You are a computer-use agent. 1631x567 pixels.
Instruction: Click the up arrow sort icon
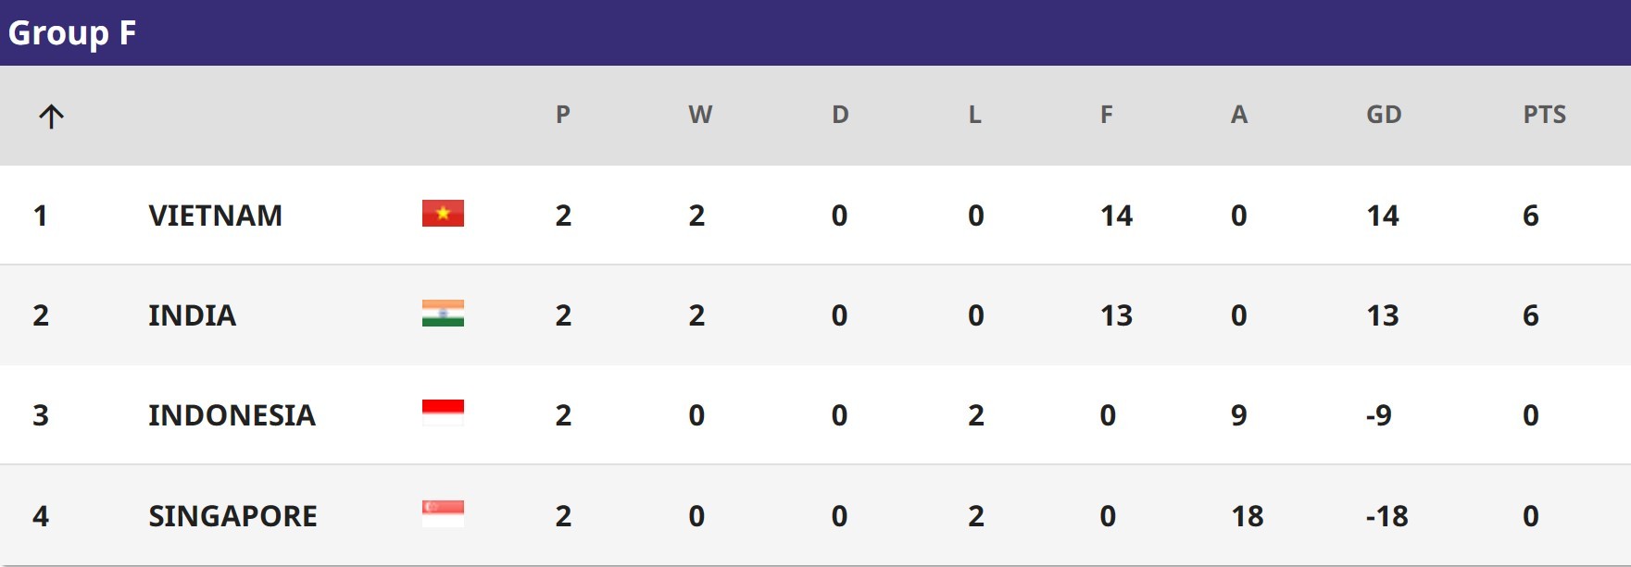tap(51, 116)
